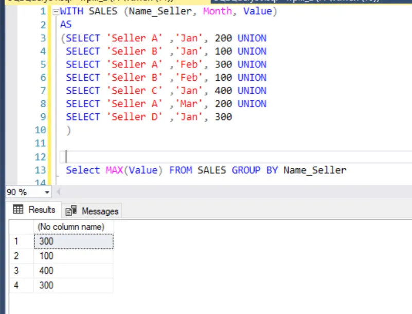
Task: Click 'Seller C' text on line 7
Action: click(x=135, y=91)
